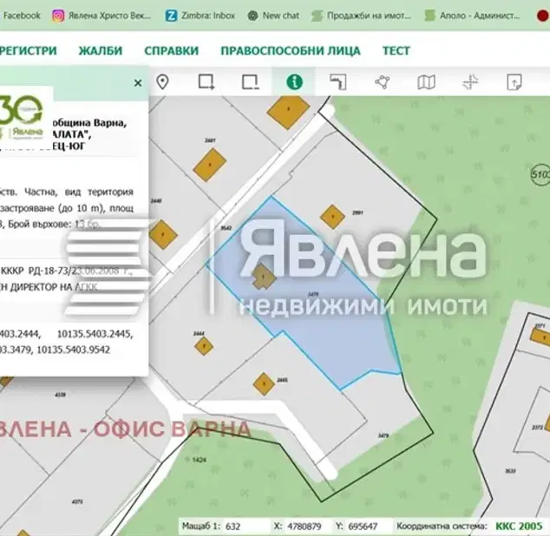Click the building in parcel 2445
Screen dimensions: 550x536
(x=264, y=383)
